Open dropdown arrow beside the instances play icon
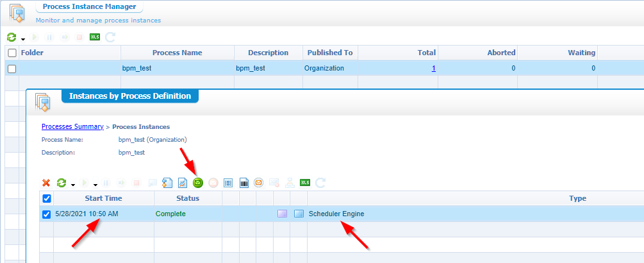 coord(95,185)
